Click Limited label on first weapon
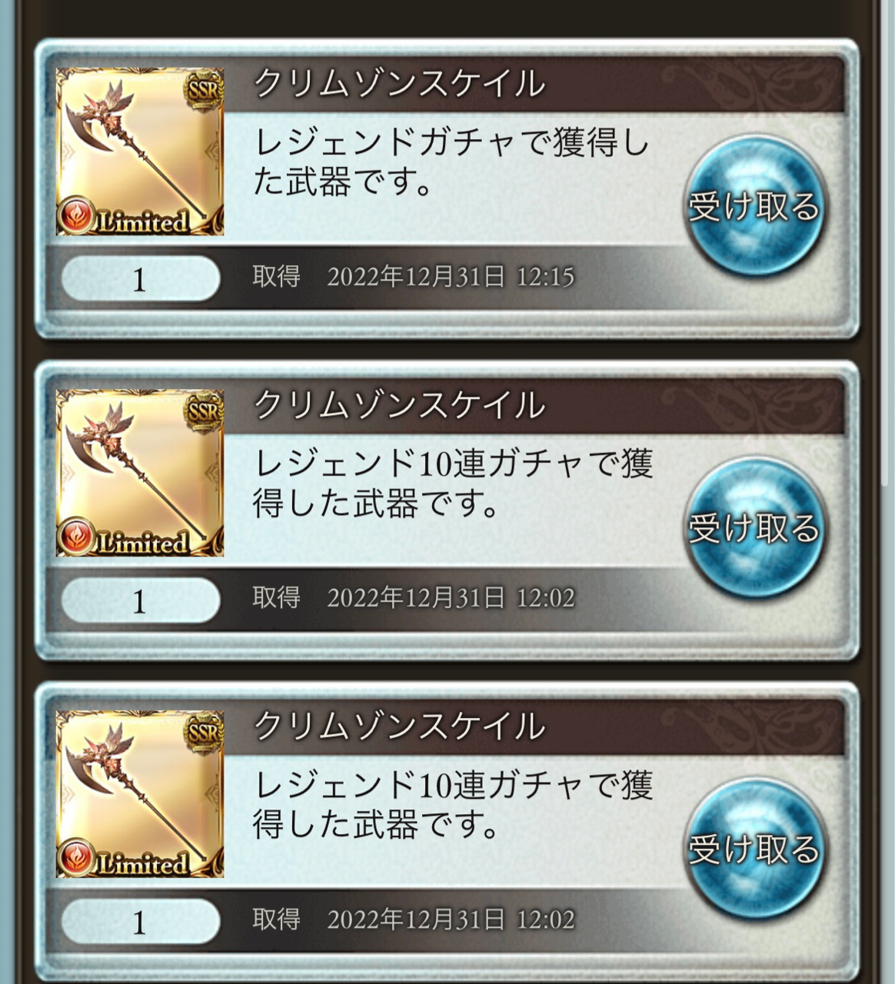 pos(144,222)
